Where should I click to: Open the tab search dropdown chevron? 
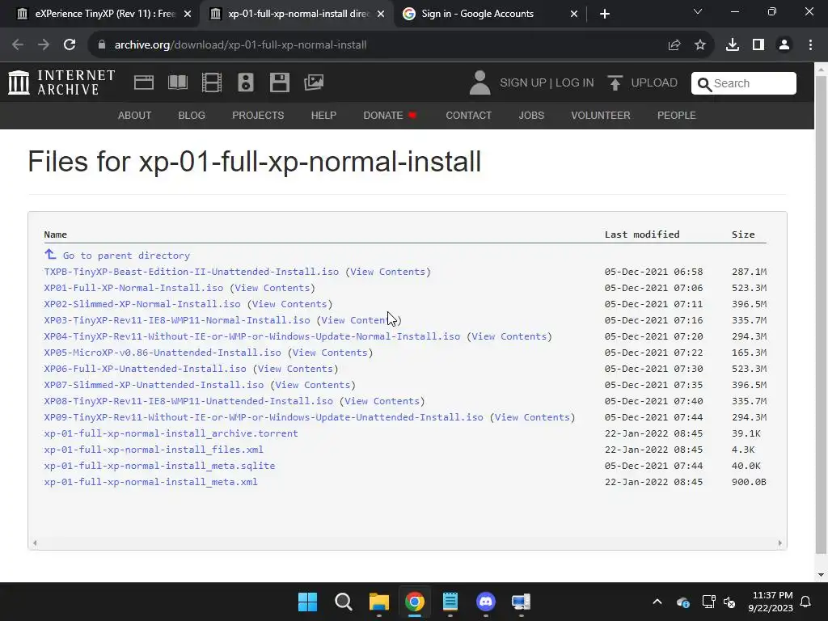[698, 11]
